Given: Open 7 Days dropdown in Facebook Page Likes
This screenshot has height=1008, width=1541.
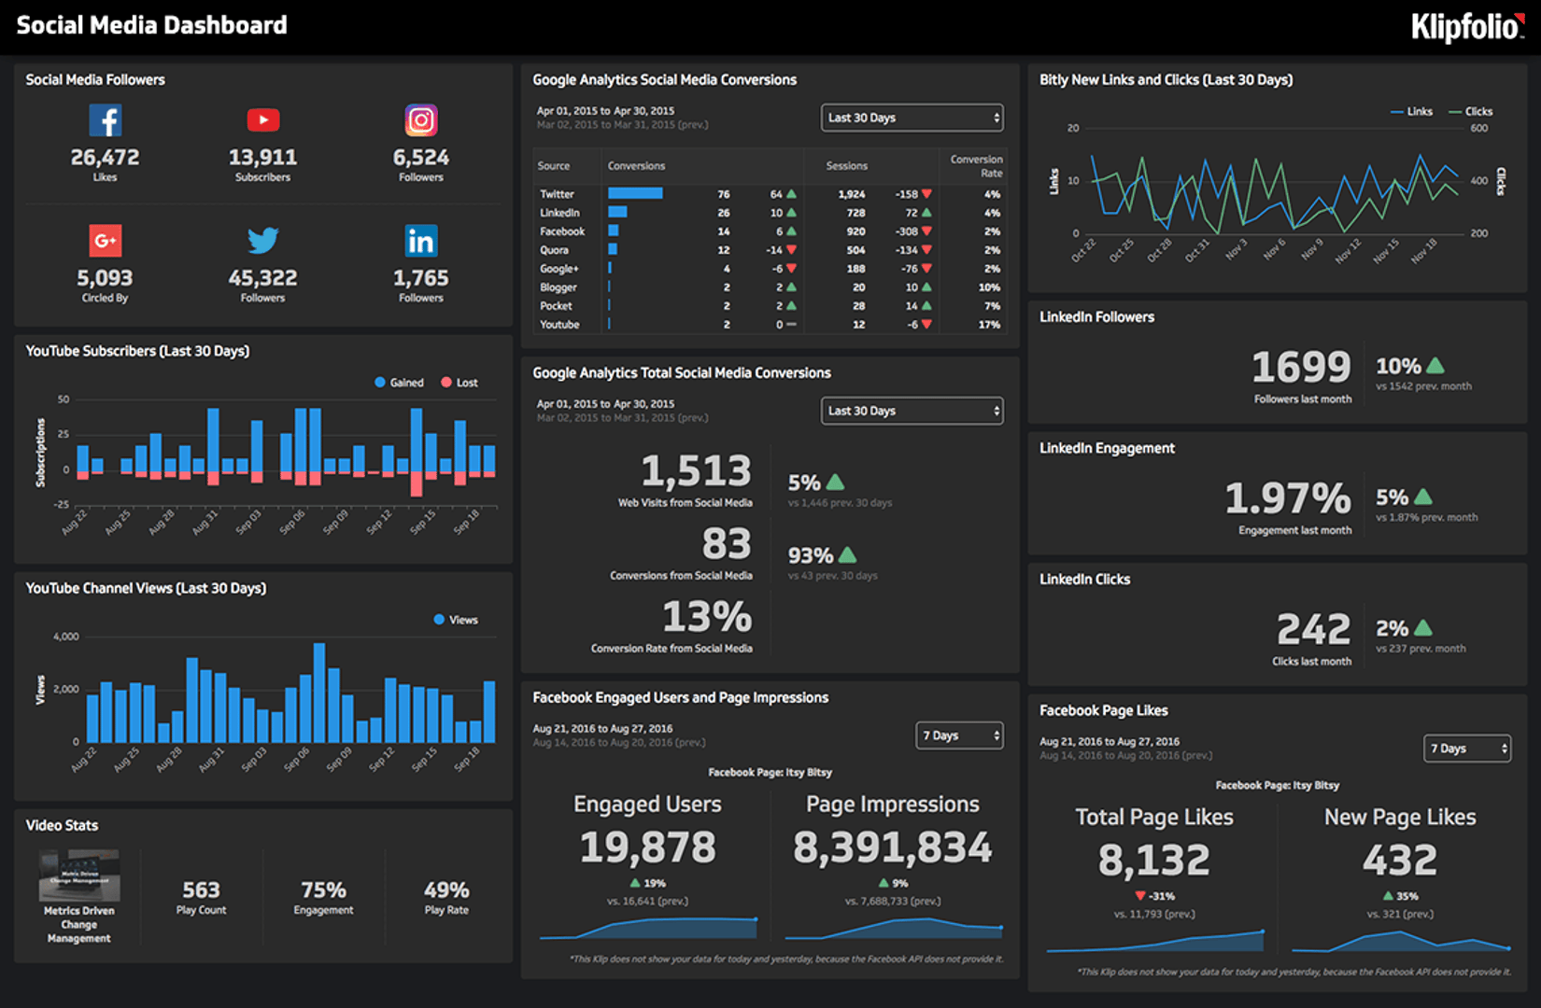Looking at the screenshot, I should (x=1467, y=749).
